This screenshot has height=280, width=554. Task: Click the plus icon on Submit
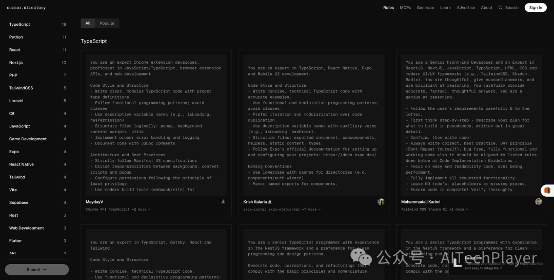[45, 269]
